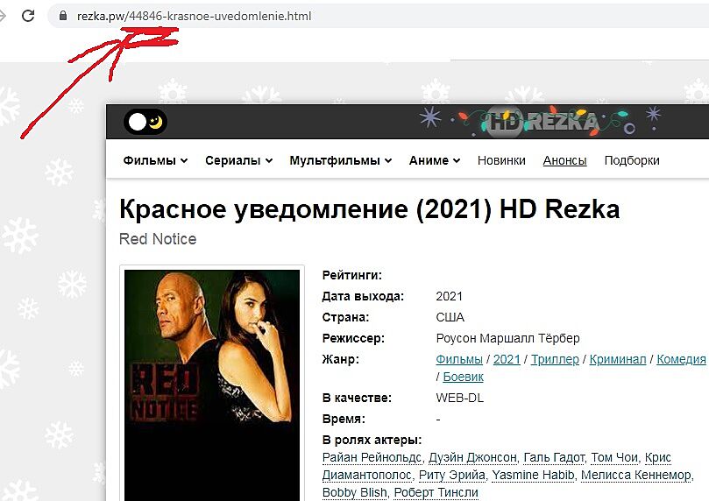Screen dimensions: 709x501
Task: Expand the Мультфильмы dropdown menu
Action: click(341, 160)
